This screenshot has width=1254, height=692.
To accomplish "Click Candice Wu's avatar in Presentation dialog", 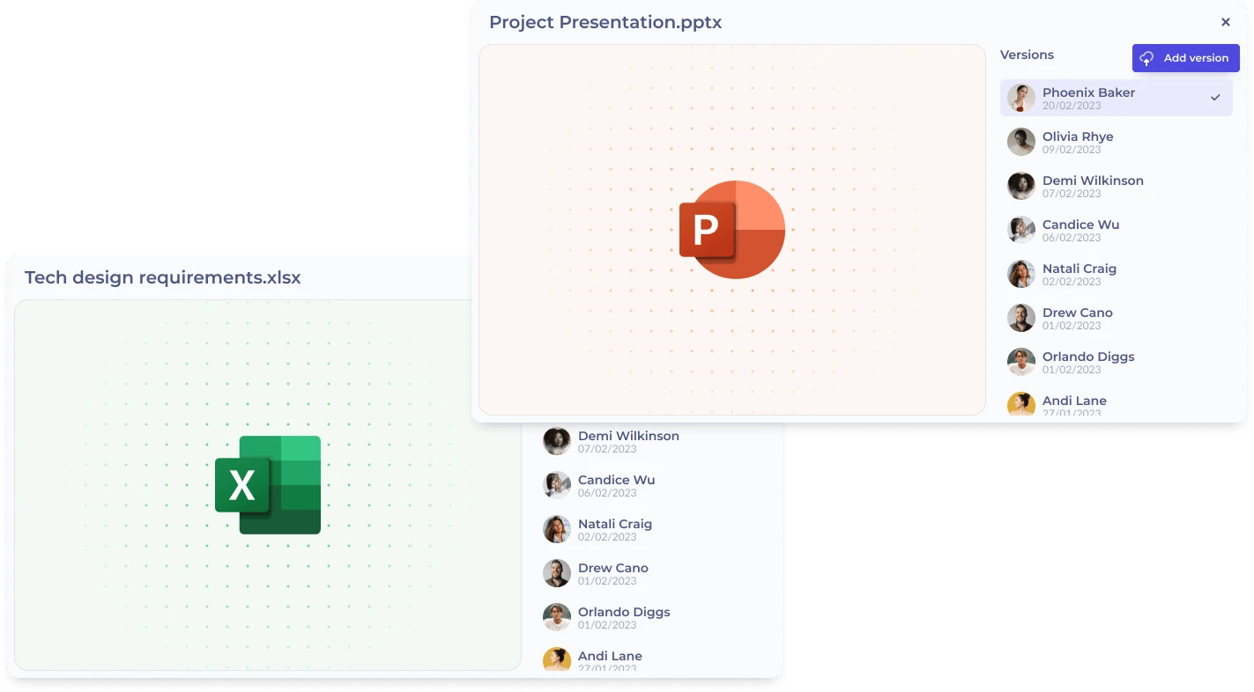I will 1021,230.
